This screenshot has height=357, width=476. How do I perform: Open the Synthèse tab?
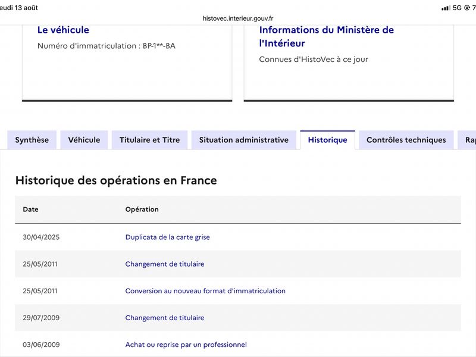point(32,140)
